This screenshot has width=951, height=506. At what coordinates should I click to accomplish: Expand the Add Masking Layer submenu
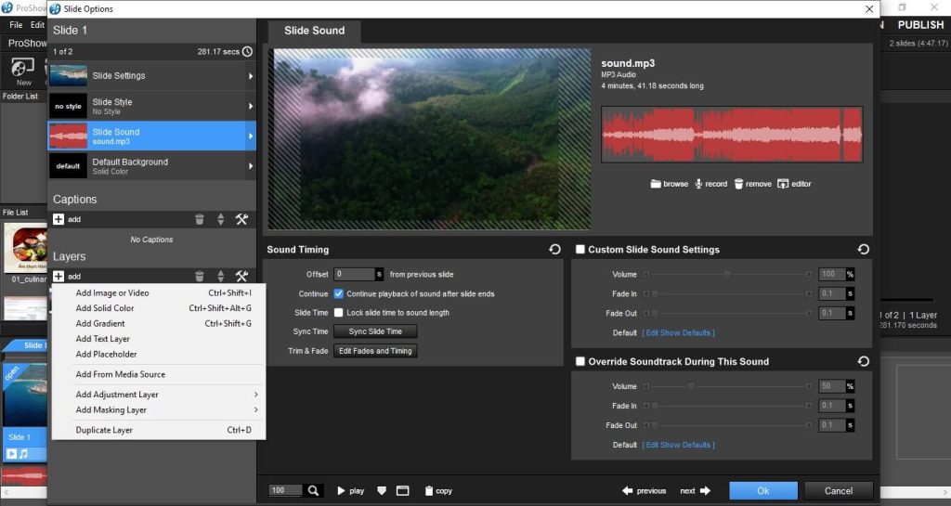(x=255, y=410)
